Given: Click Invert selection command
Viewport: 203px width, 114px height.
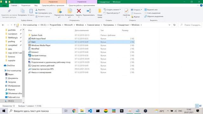Looking at the screenshot, I should coord(154,16).
